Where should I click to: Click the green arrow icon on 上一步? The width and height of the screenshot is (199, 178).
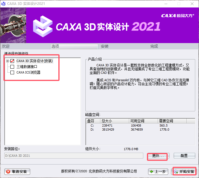[x=152, y=172]
